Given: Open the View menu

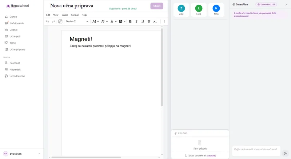Looking at the screenshot, I should (x=56, y=15).
